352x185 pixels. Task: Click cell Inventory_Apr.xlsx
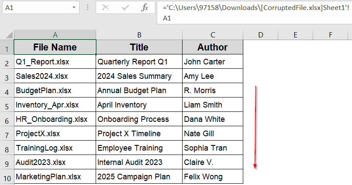click(x=55, y=105)
